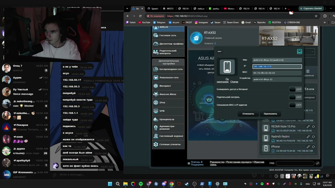Open System Log (Системный журнал)

point(168,136)
